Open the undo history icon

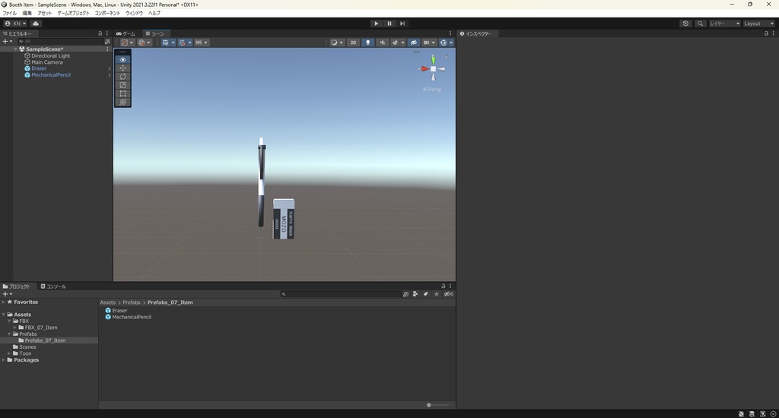pos(685,24)
